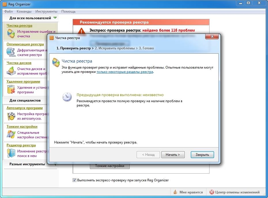Expand the Разные инструменты section
The height and width of the screenshot is (198, 268).
click(27, 164)
